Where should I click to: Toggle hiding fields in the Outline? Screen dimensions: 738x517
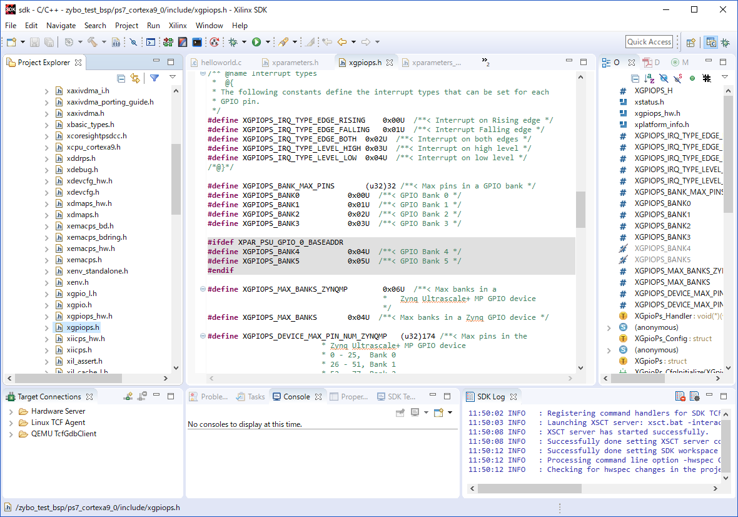664,78
